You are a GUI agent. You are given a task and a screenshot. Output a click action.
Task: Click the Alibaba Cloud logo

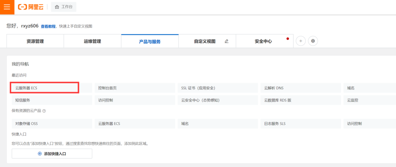31,7
